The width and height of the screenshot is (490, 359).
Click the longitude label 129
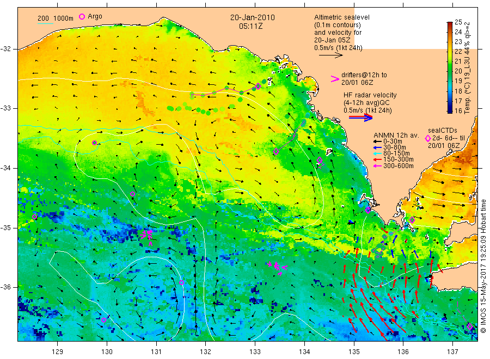[58, 352]
